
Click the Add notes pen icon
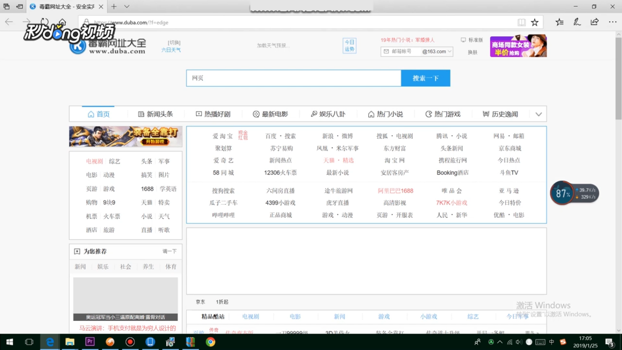pos(577,22)
